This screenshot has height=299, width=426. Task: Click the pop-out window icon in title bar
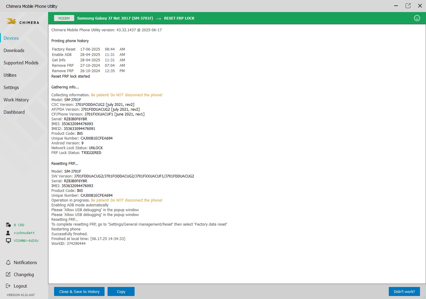point(408,6)
